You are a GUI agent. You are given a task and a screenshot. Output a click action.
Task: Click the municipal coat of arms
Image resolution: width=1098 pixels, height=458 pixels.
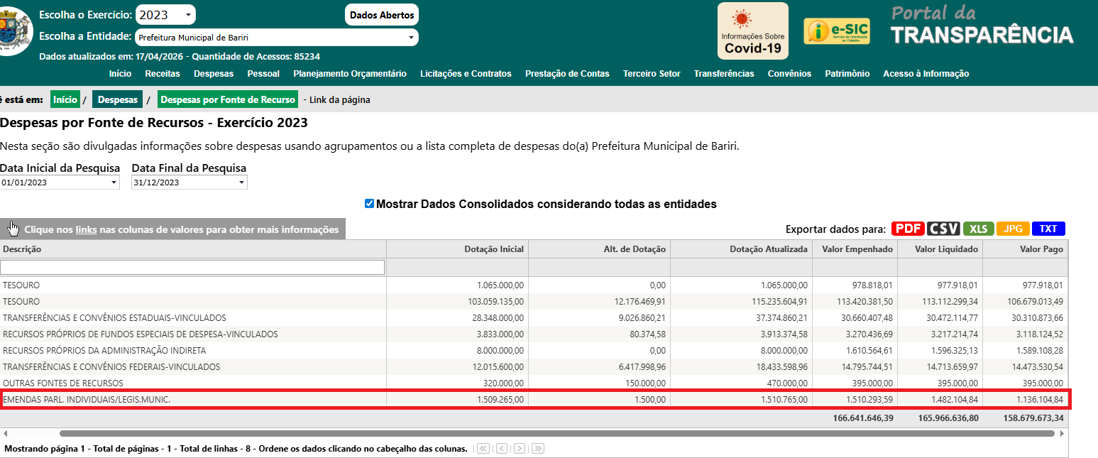tap(14, 31)
